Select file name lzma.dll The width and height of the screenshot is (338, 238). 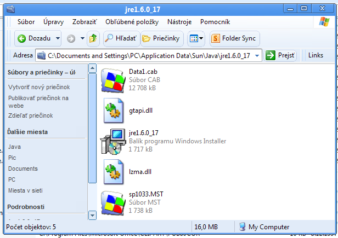pyautogui.click(x=140, y=172)
